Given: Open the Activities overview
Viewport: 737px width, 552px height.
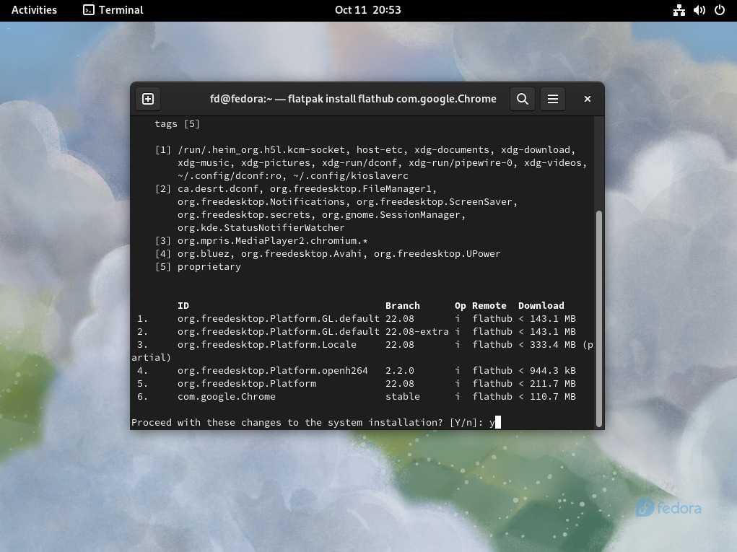Looking at the screenshot, I should point(34,10).
